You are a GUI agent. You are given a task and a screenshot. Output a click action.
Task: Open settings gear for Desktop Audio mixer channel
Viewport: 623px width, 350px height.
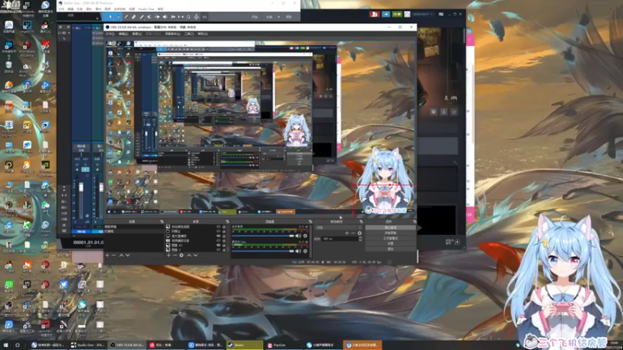tap(305, 236)
